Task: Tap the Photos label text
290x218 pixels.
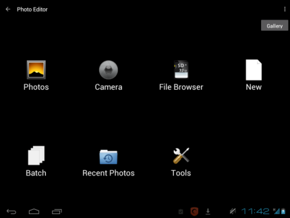Action: [x=36, y=87]
